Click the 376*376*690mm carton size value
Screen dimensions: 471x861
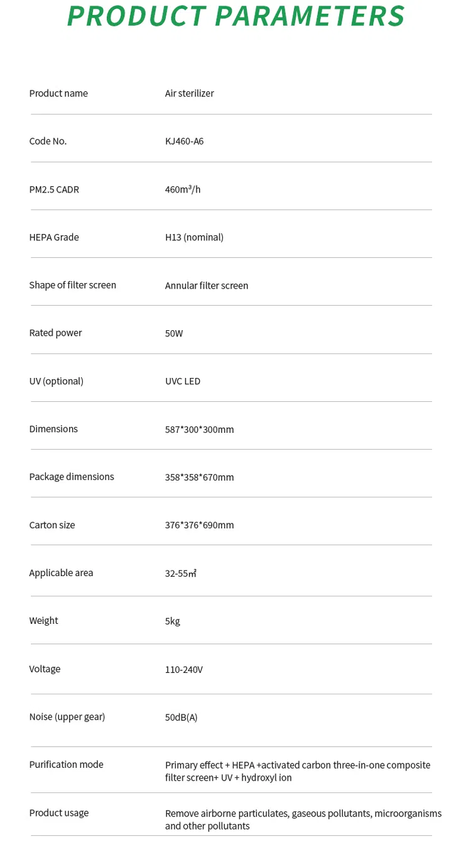point(199,525)
